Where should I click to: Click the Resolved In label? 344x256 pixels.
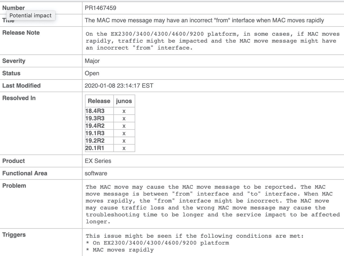[19, 98]
